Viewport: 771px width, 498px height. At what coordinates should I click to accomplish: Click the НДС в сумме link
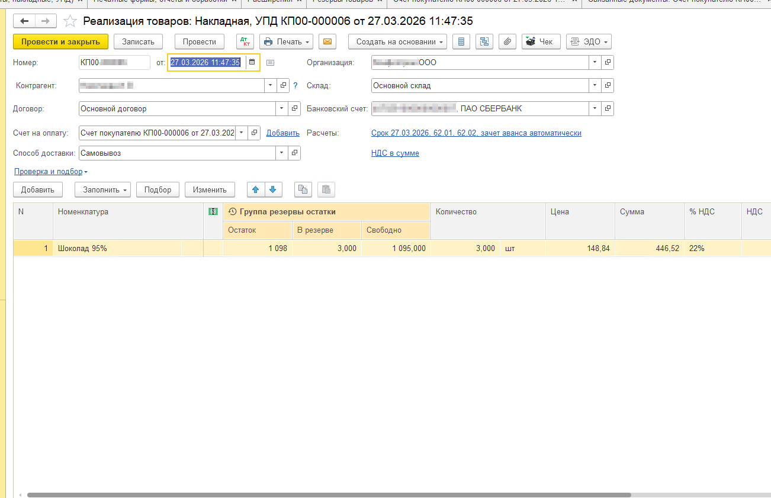pos(395,153)
